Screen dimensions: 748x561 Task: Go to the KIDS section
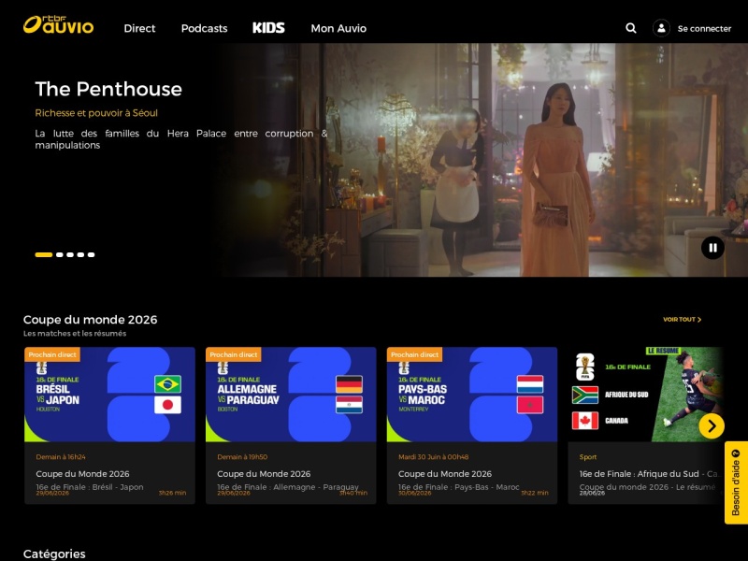[268, 28]
